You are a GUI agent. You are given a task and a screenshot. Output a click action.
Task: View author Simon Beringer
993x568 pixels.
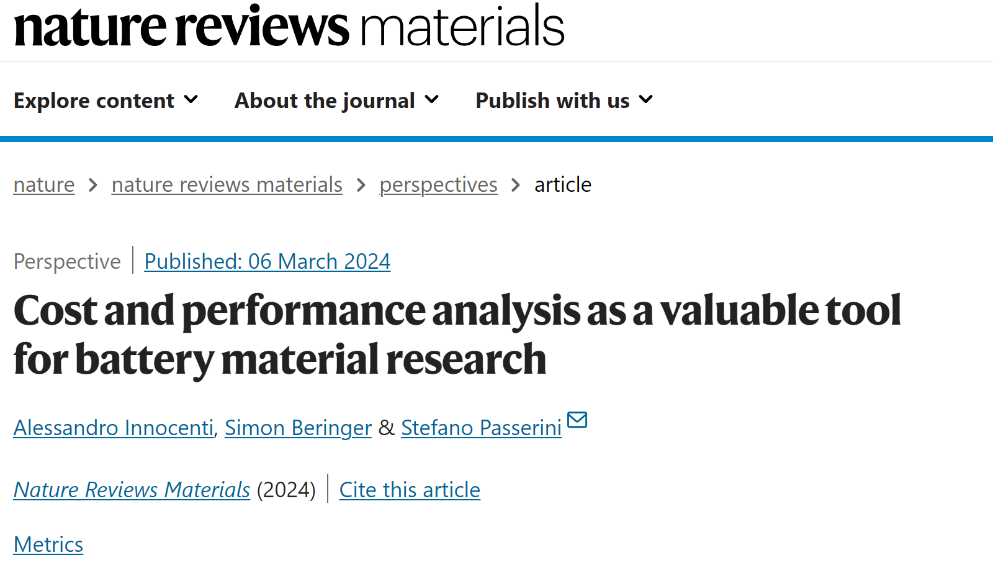click(298, 428)
